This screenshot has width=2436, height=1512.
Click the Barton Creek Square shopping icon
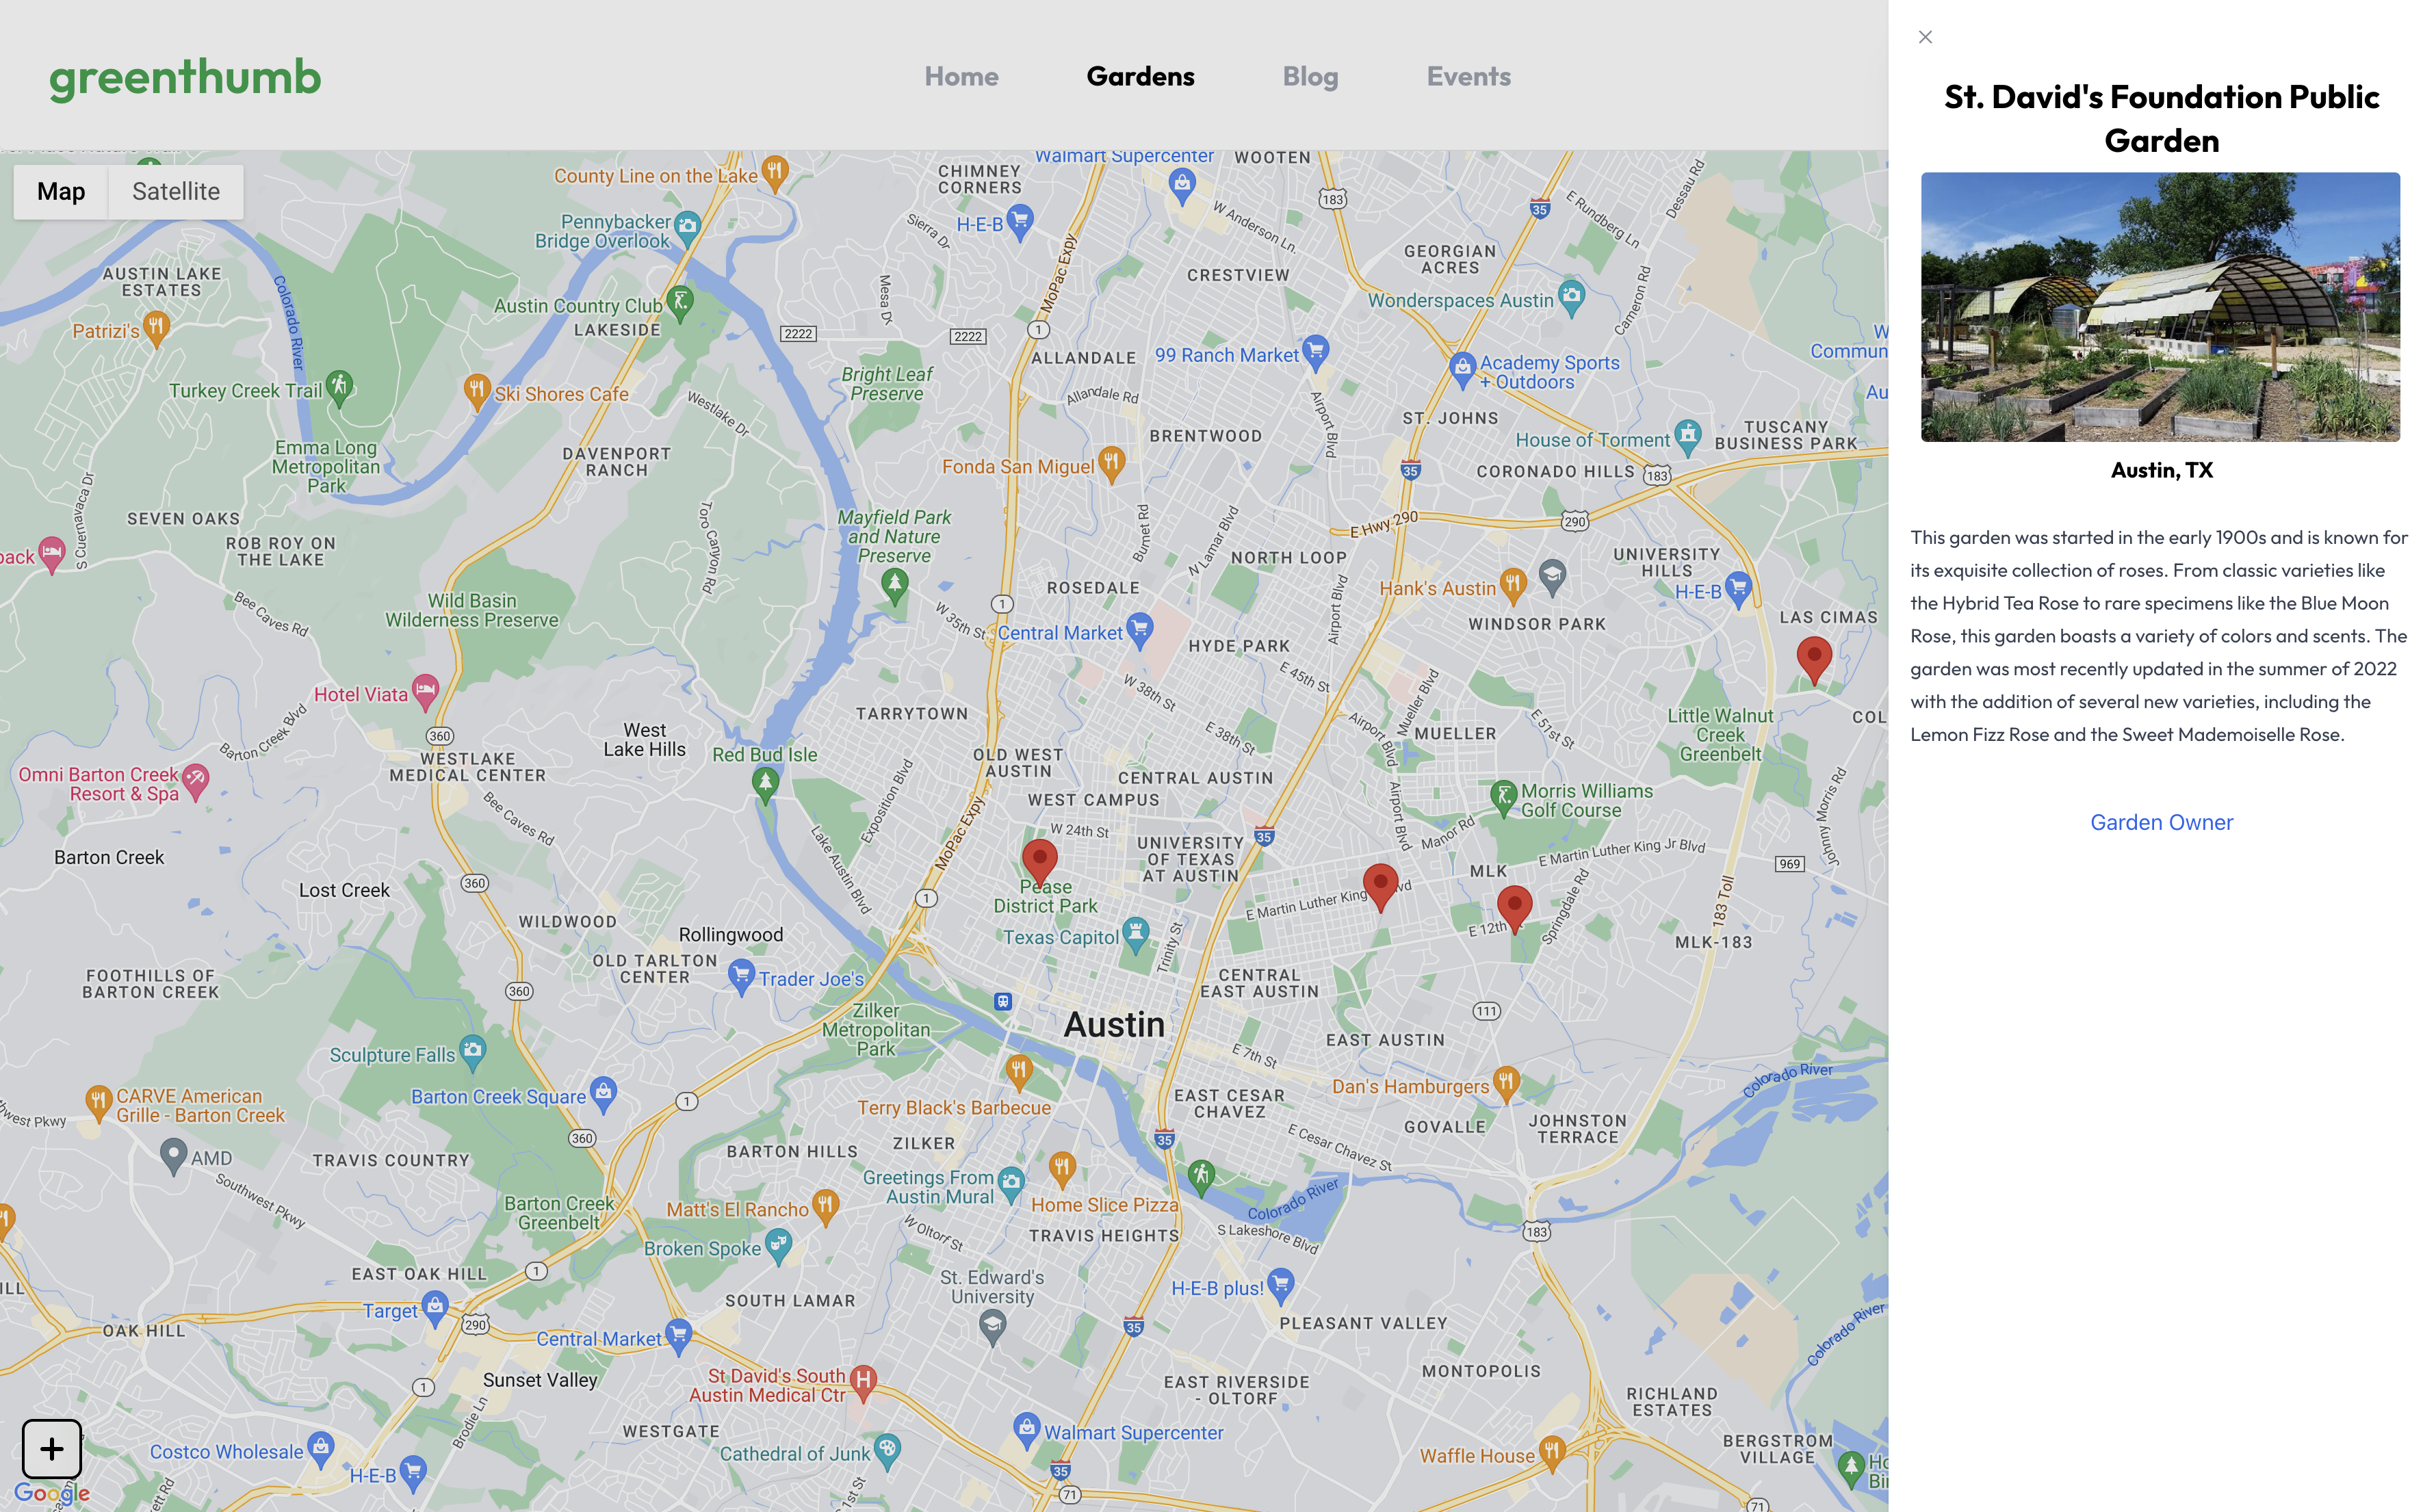pyautogui.click(x=603, y=1094)
